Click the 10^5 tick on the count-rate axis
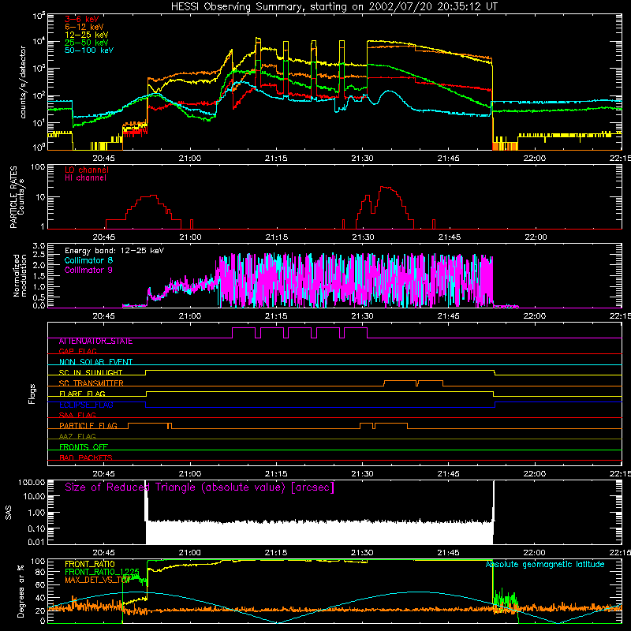Viewport: 631px width, 631px height. click(x=39, y=16)
